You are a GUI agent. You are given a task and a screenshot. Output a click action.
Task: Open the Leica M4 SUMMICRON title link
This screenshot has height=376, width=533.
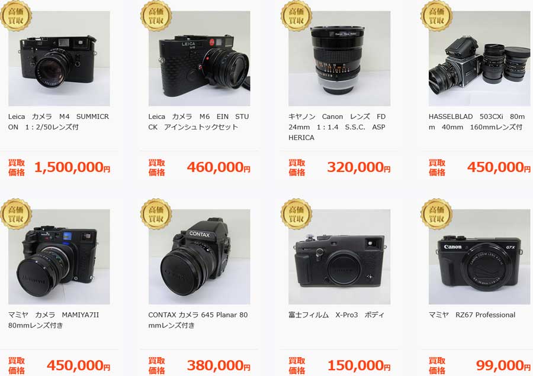(59, 122)
